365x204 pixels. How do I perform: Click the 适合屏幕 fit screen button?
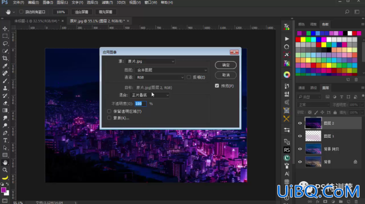coord(82,12)
